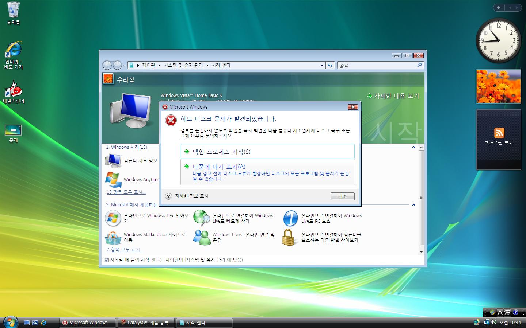This screenshot has height=328, width=526.
Task: Click the flower slideshow gadget thumbnail
Action: pos(499,86)
